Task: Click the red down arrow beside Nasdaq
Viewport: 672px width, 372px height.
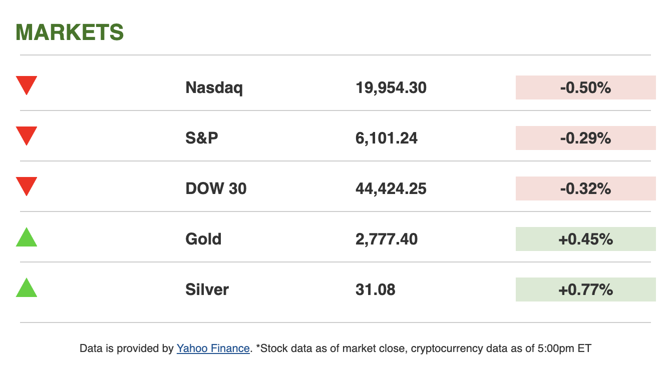Action: tap(27, 84)
